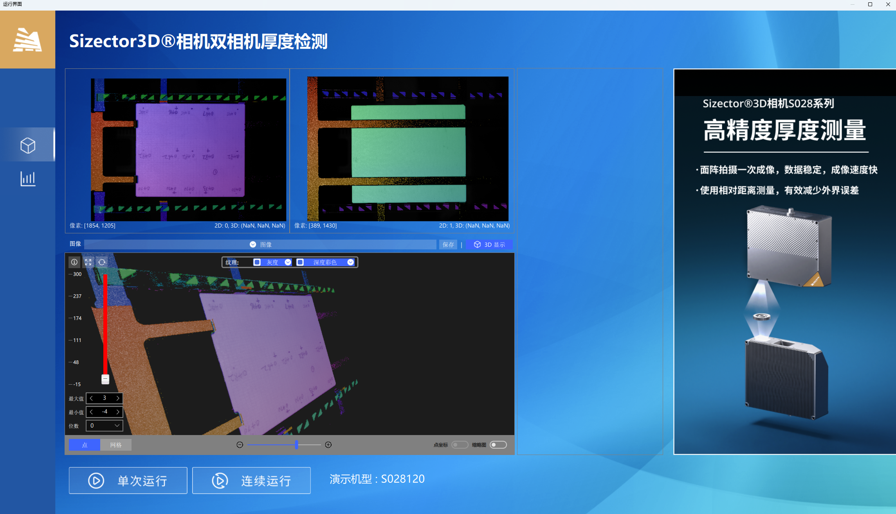Switch to 点 display mode
The height and width of the screenshot is (514, 896).
tap(85, 445)
